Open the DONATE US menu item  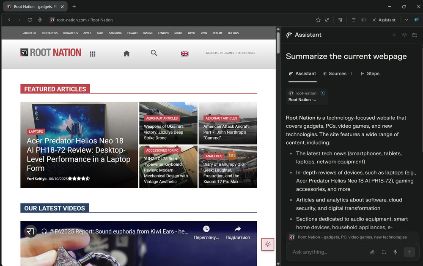(x=70, y=33)
